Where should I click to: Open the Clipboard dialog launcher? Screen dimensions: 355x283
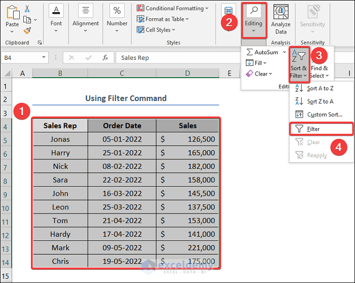(40, 43)
